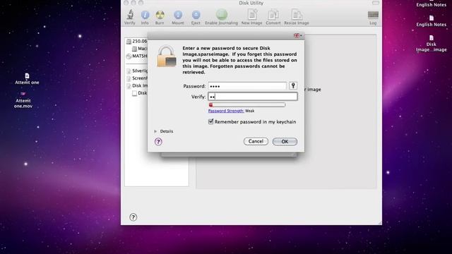The image size is (452, 254).
Task: Select the MATSH drive in sidebar
Action: 136,56
